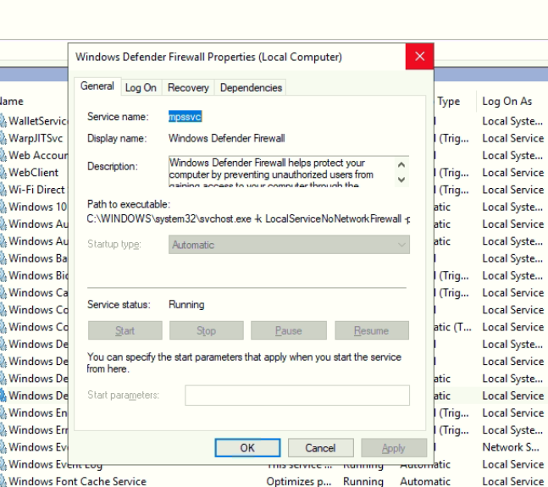Click Running status of Font Cache Service
The image size is (548, 487).
[x=363, y=481]
